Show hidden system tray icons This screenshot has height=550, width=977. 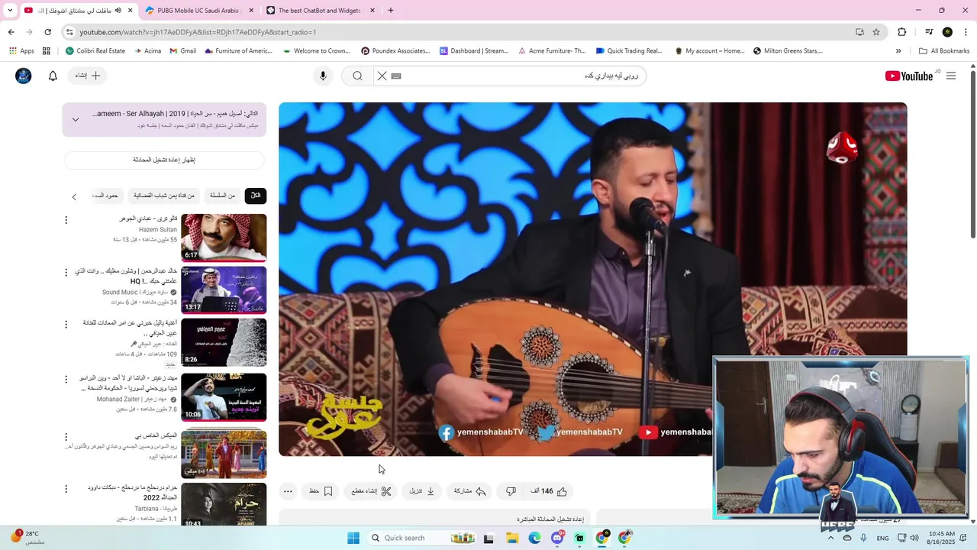(x=830, y=538)
